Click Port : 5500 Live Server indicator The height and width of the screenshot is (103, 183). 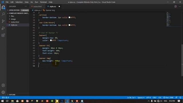click(x=168, y=98)
